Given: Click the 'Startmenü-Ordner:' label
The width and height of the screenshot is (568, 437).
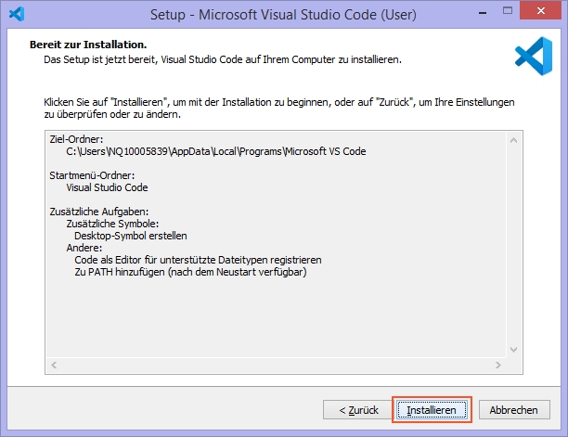Looking at the screenshot, I should tap(92, 175).
